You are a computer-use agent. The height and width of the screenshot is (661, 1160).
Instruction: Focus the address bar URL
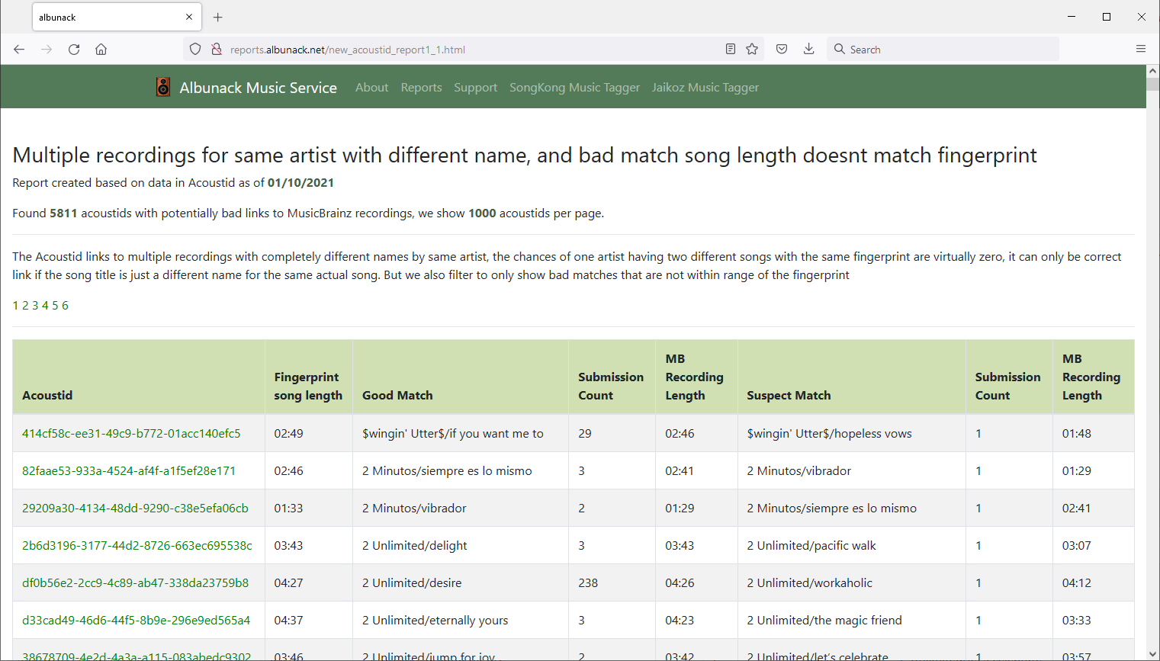click(473, 50)
